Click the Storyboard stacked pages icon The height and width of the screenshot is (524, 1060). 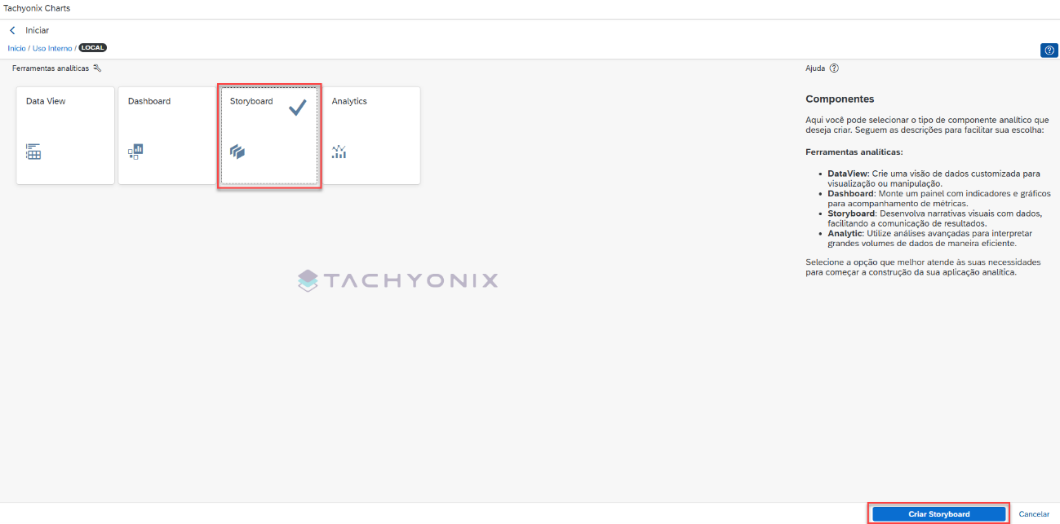237,152
